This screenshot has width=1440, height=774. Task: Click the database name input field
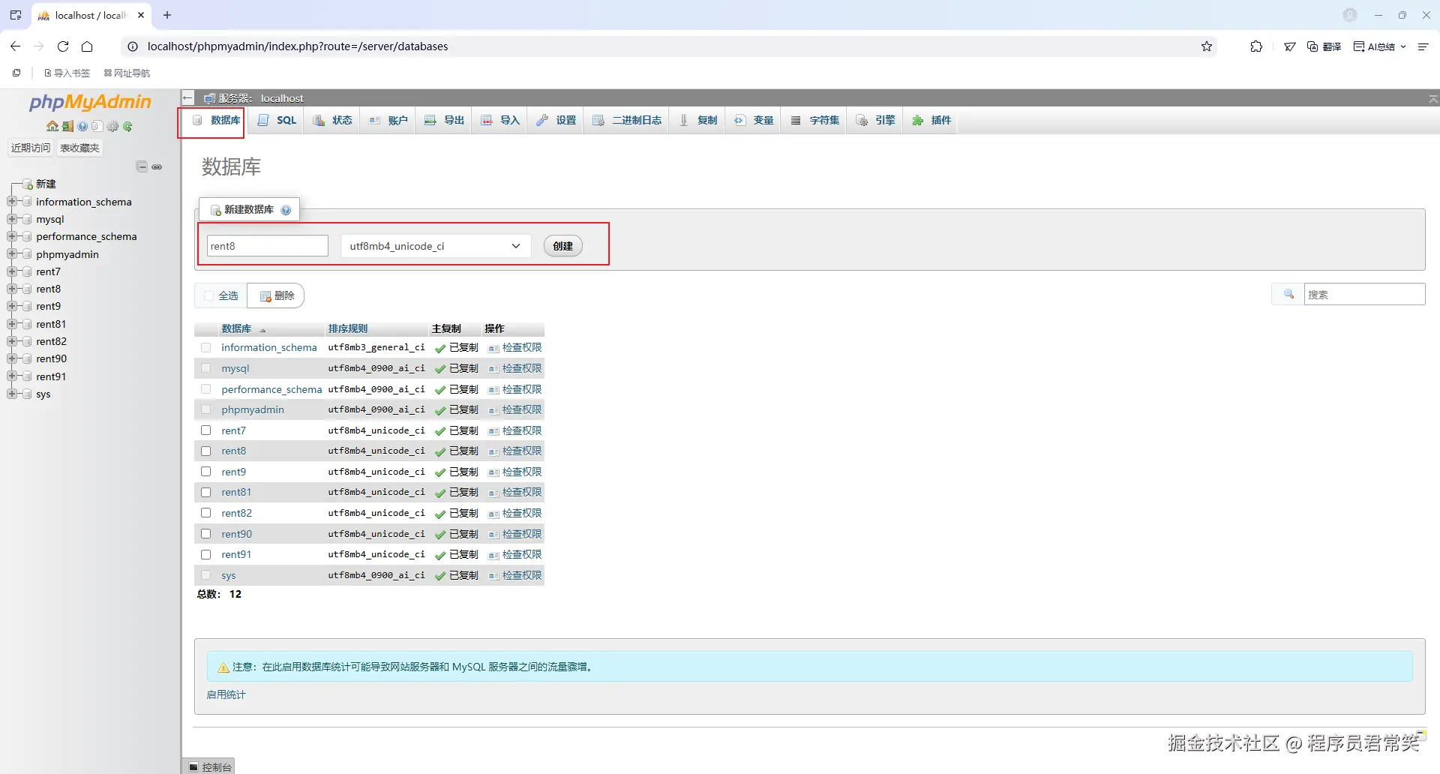pyautogui.click(x=268, y=246)
